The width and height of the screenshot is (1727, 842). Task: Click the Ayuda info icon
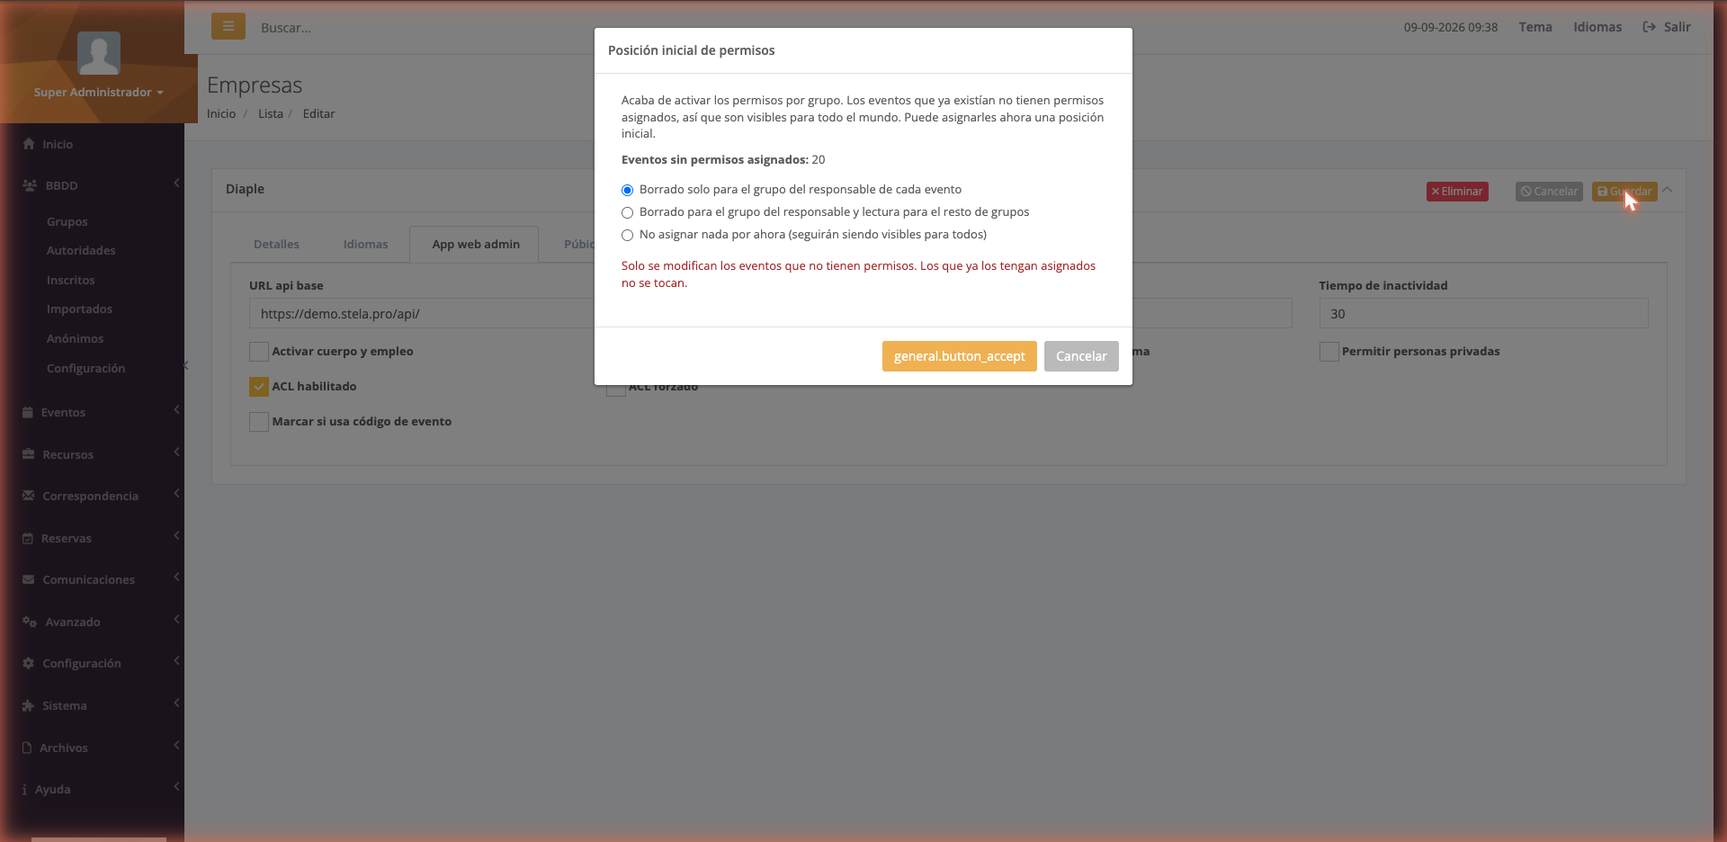[x=25, y=789]
